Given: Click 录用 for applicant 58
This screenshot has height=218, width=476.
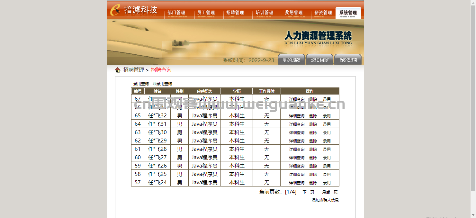Looking at the screenshot, I should [327, 175].
